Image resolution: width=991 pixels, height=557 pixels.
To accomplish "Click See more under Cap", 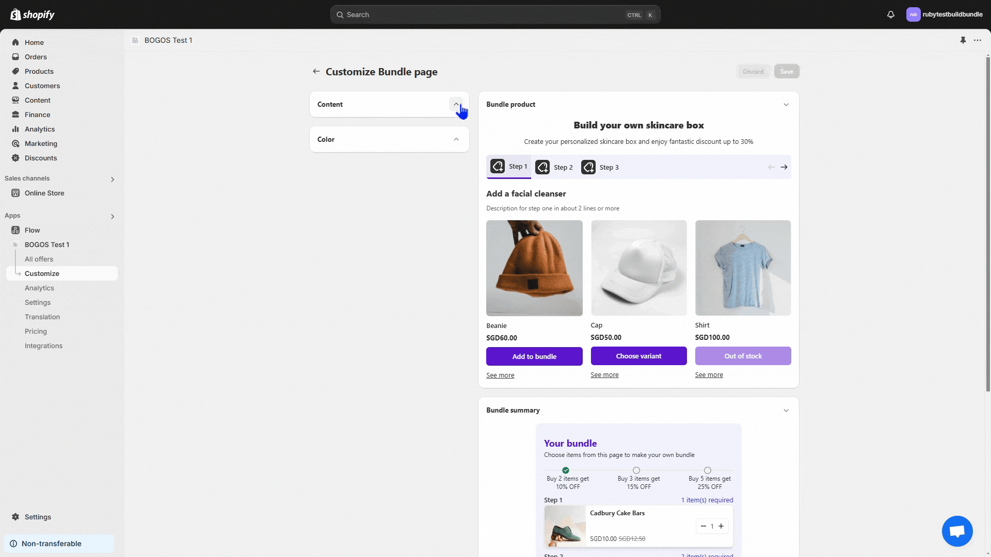I will tap(604, 375).
